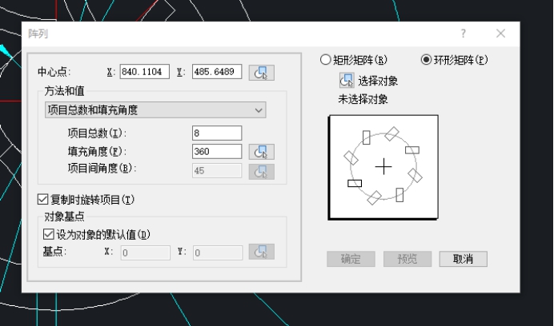Close the 阵列 dialog window
The width and height of the screenshot is (554, 326).
501,34
